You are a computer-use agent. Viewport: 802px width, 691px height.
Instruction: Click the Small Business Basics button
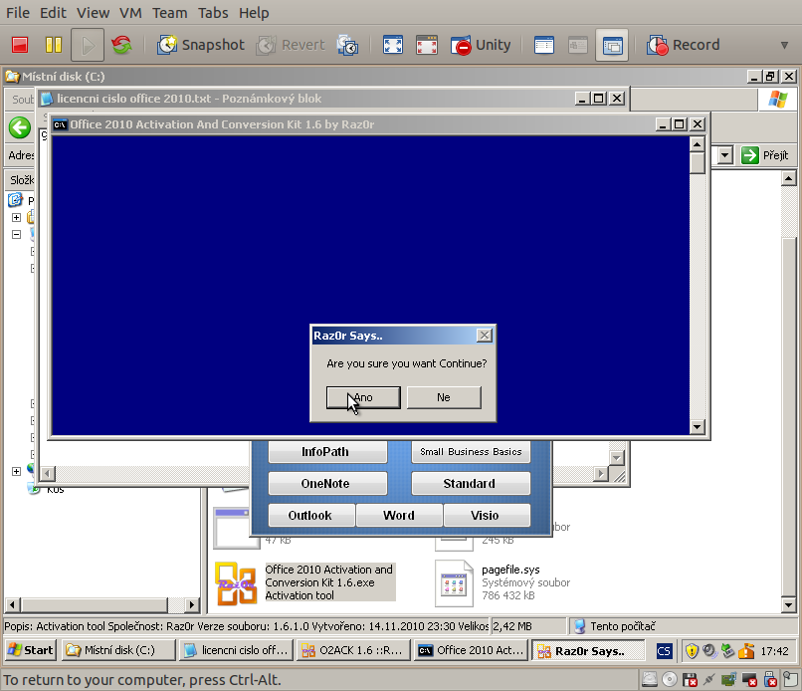471,451
